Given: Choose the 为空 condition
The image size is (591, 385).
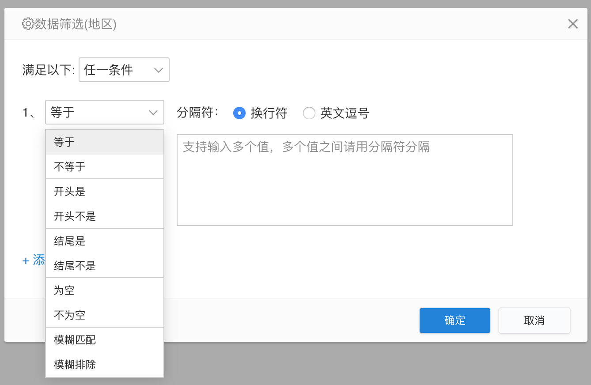Looking at the screenshot, I should click(104, 291).
